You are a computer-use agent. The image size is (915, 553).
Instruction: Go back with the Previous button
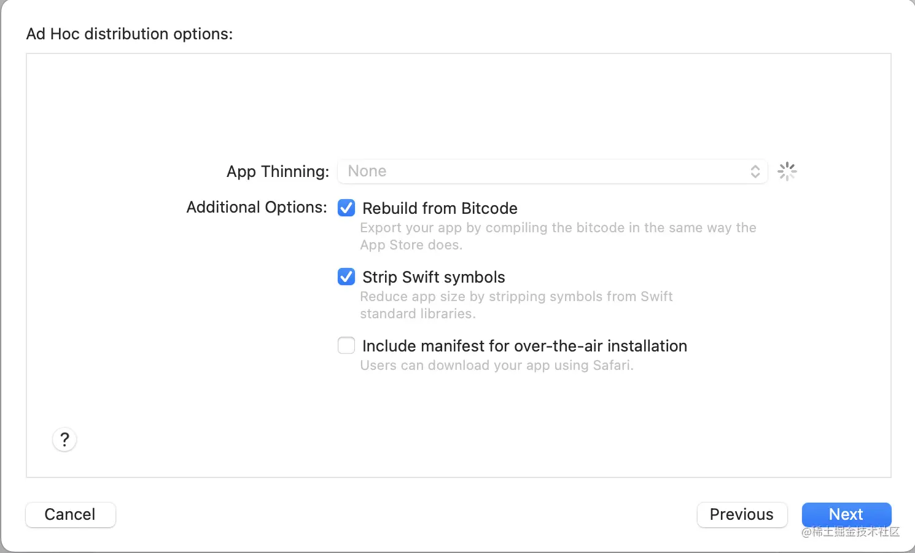pyautogui.click(x=741, y=514)
